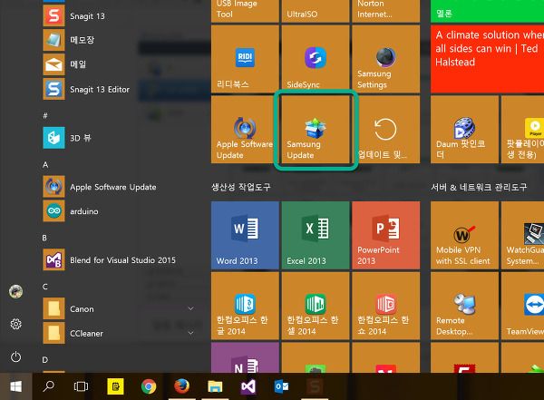This screenshot has height=400, width=544.
Task: Open the Remote Desktop tile
Action: coord(464,306)
